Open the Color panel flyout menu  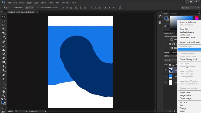199,14
